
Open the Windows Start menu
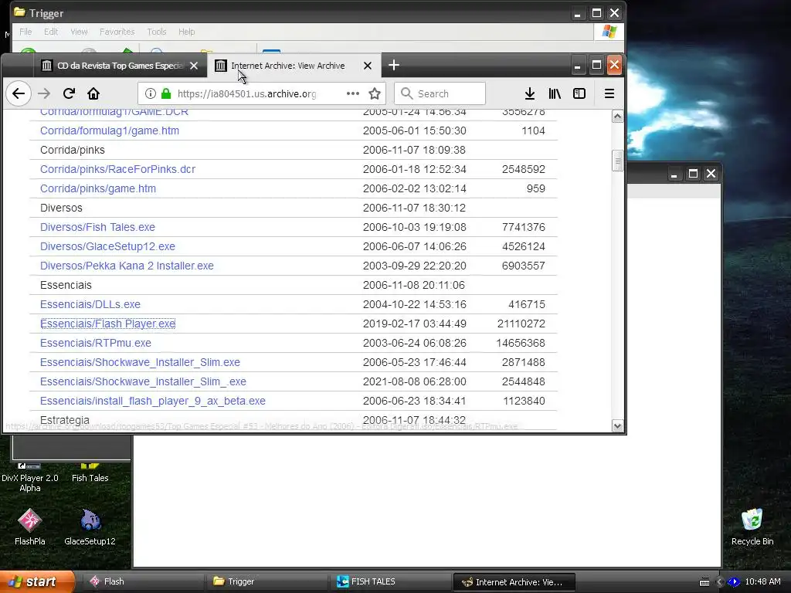[x=37, y=581]
